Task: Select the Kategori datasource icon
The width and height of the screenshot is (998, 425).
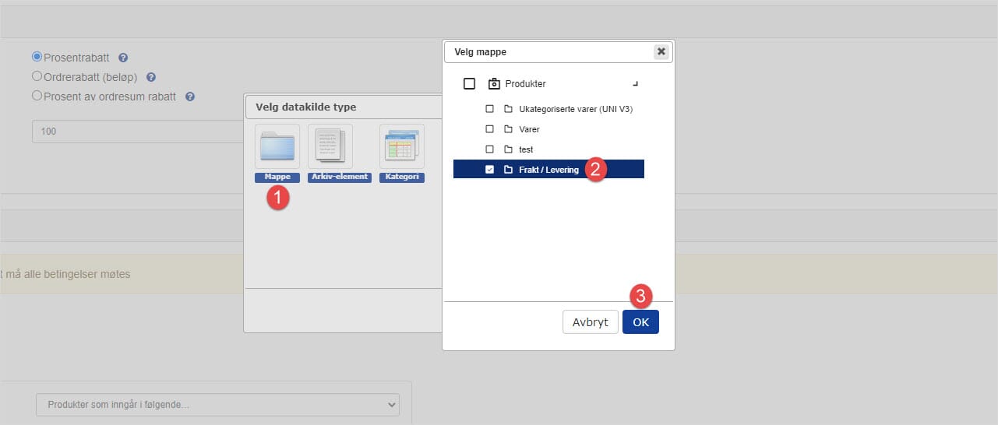Action: click(401, 147)
